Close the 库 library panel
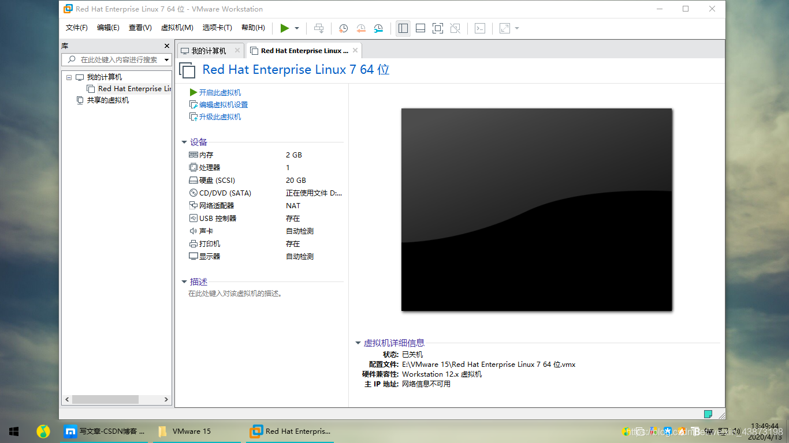The image size is (789, 443). (167, 46)
